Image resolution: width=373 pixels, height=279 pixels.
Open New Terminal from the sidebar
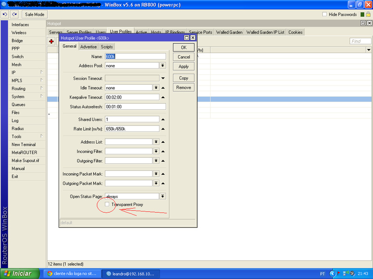(24, 145)
